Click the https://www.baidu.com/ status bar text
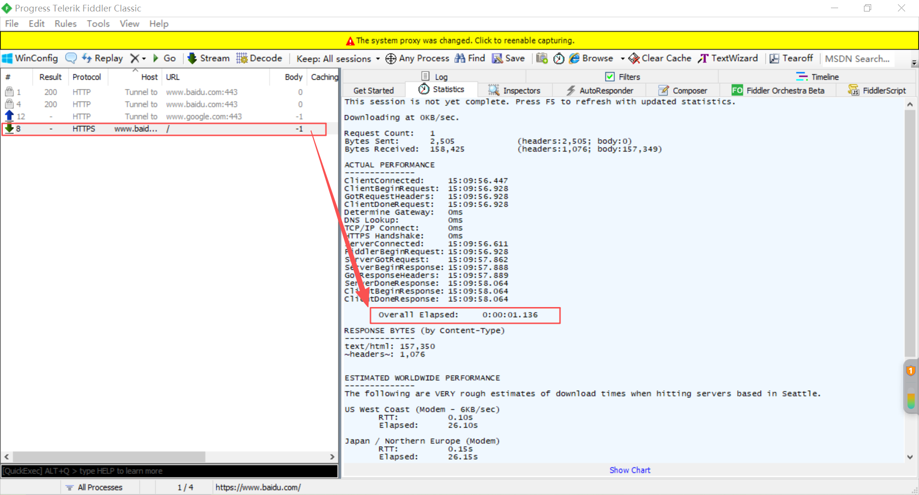Screen dimensions: 919x495 pos(258,487)
